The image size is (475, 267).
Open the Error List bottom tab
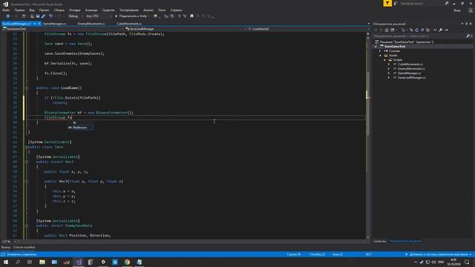(x=24, y=247)
